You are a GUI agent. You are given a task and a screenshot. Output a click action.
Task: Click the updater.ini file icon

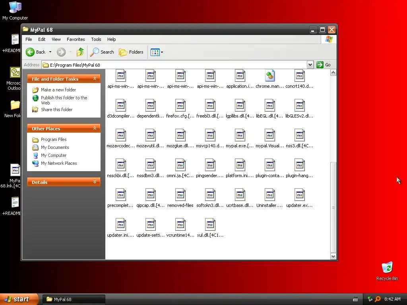(121, 225)
